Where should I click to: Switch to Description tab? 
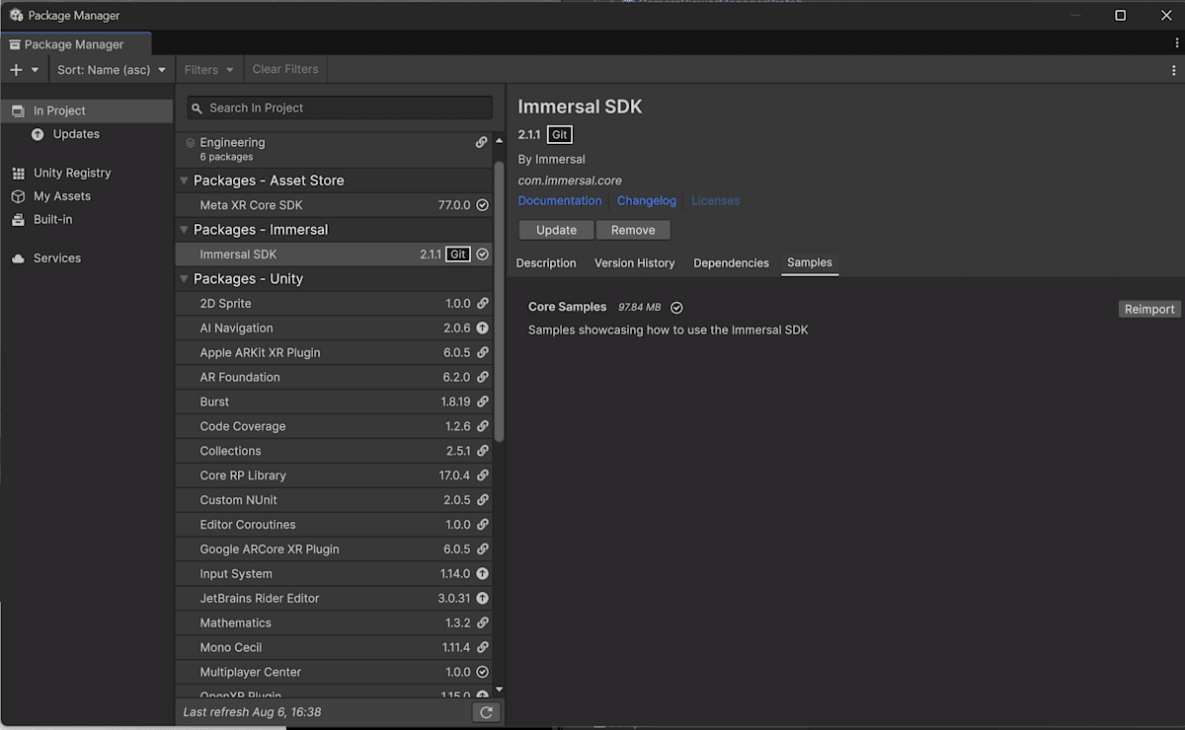546,263
